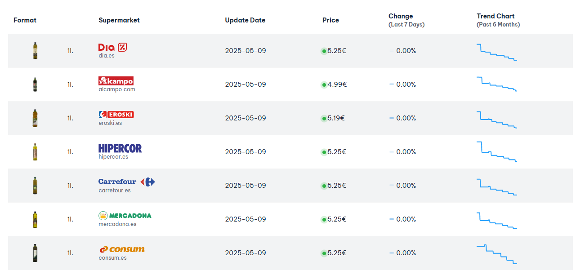Click the Price column header

click(330, 20)
